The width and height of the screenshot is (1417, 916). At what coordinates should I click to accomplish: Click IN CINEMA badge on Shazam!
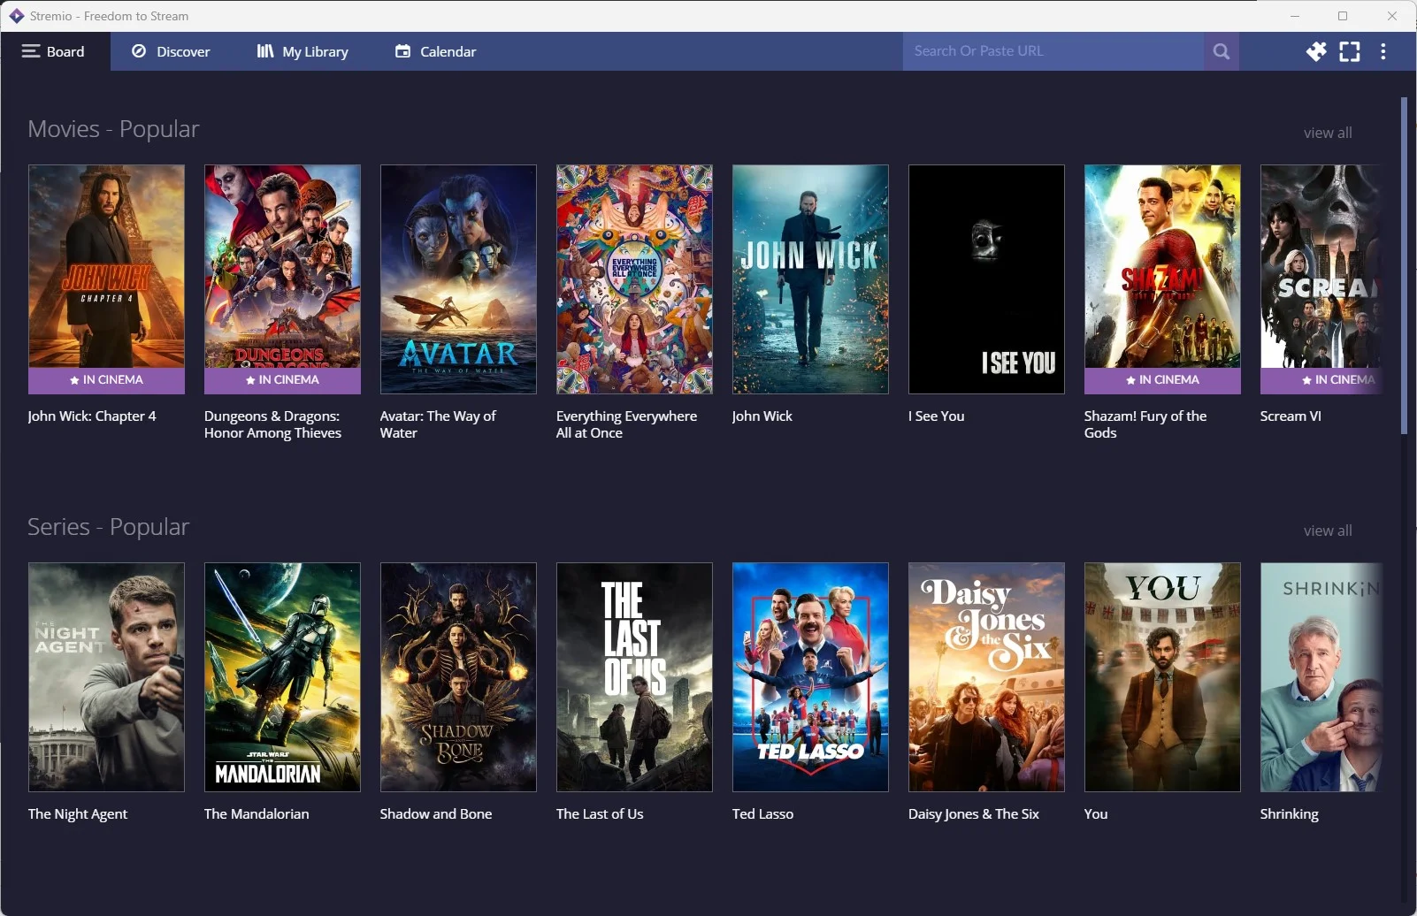tap(1162, 380)
